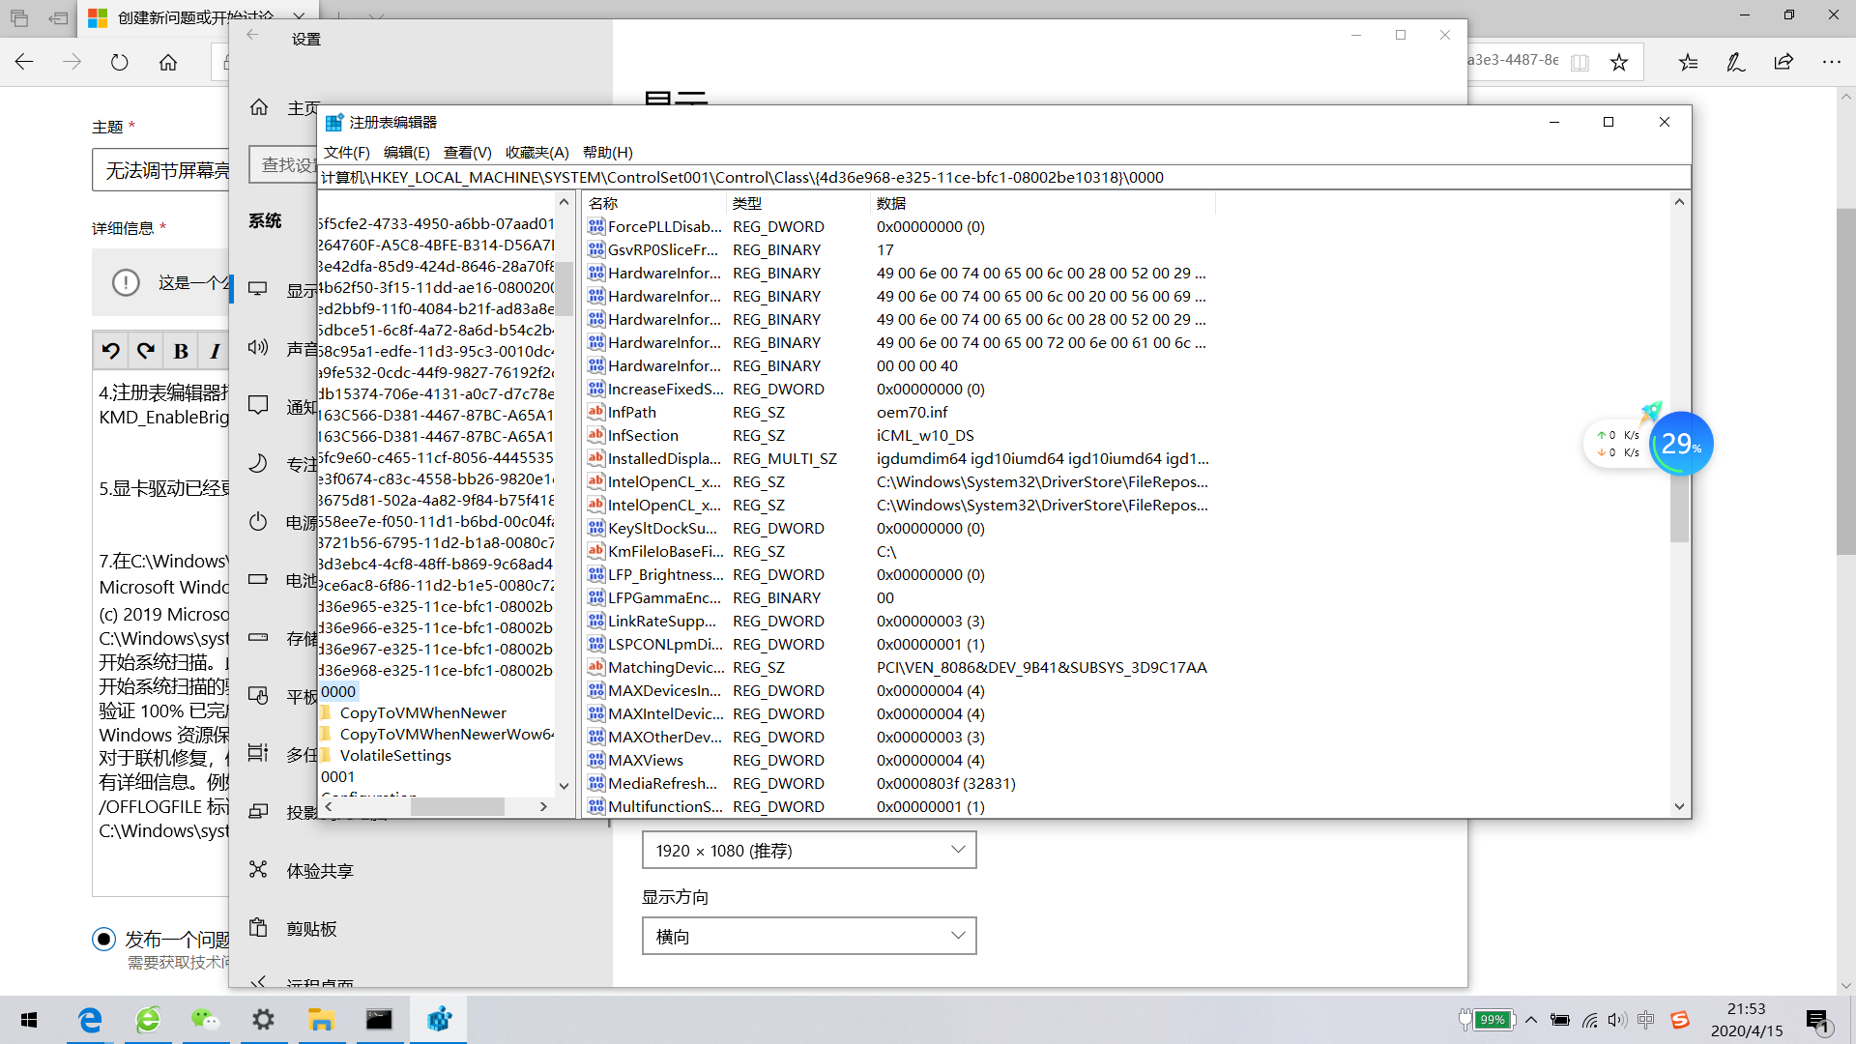Open the 横向 display orientation dropdown
Screen dimensions: 1856x1044
809,936
